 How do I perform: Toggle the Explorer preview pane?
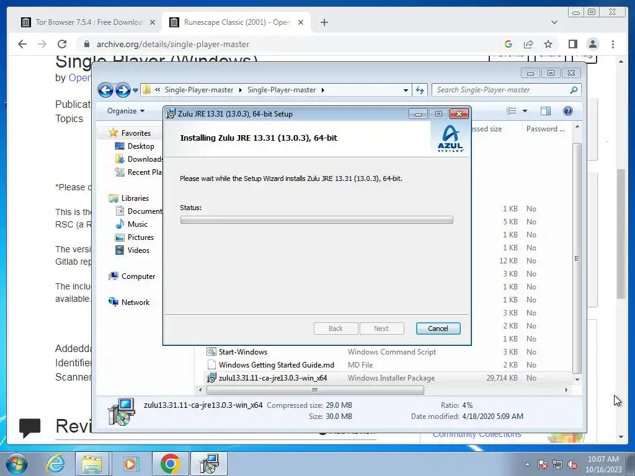tap(546, 111)
